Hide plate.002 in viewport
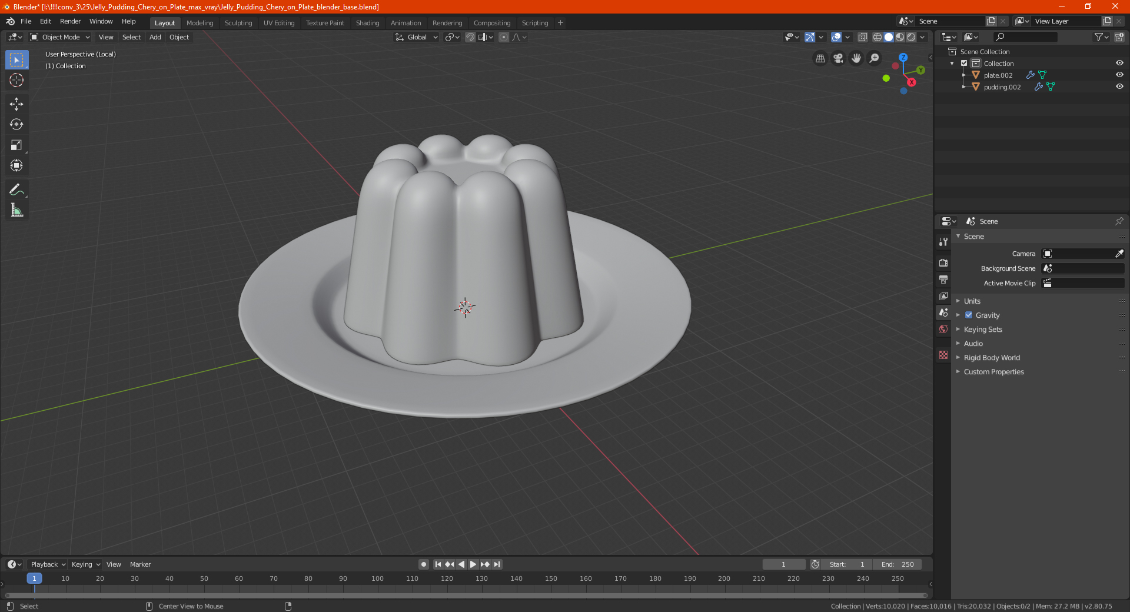 coord(1119,75)
